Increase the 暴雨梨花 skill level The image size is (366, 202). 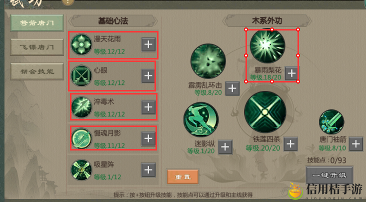pos(291,73)
